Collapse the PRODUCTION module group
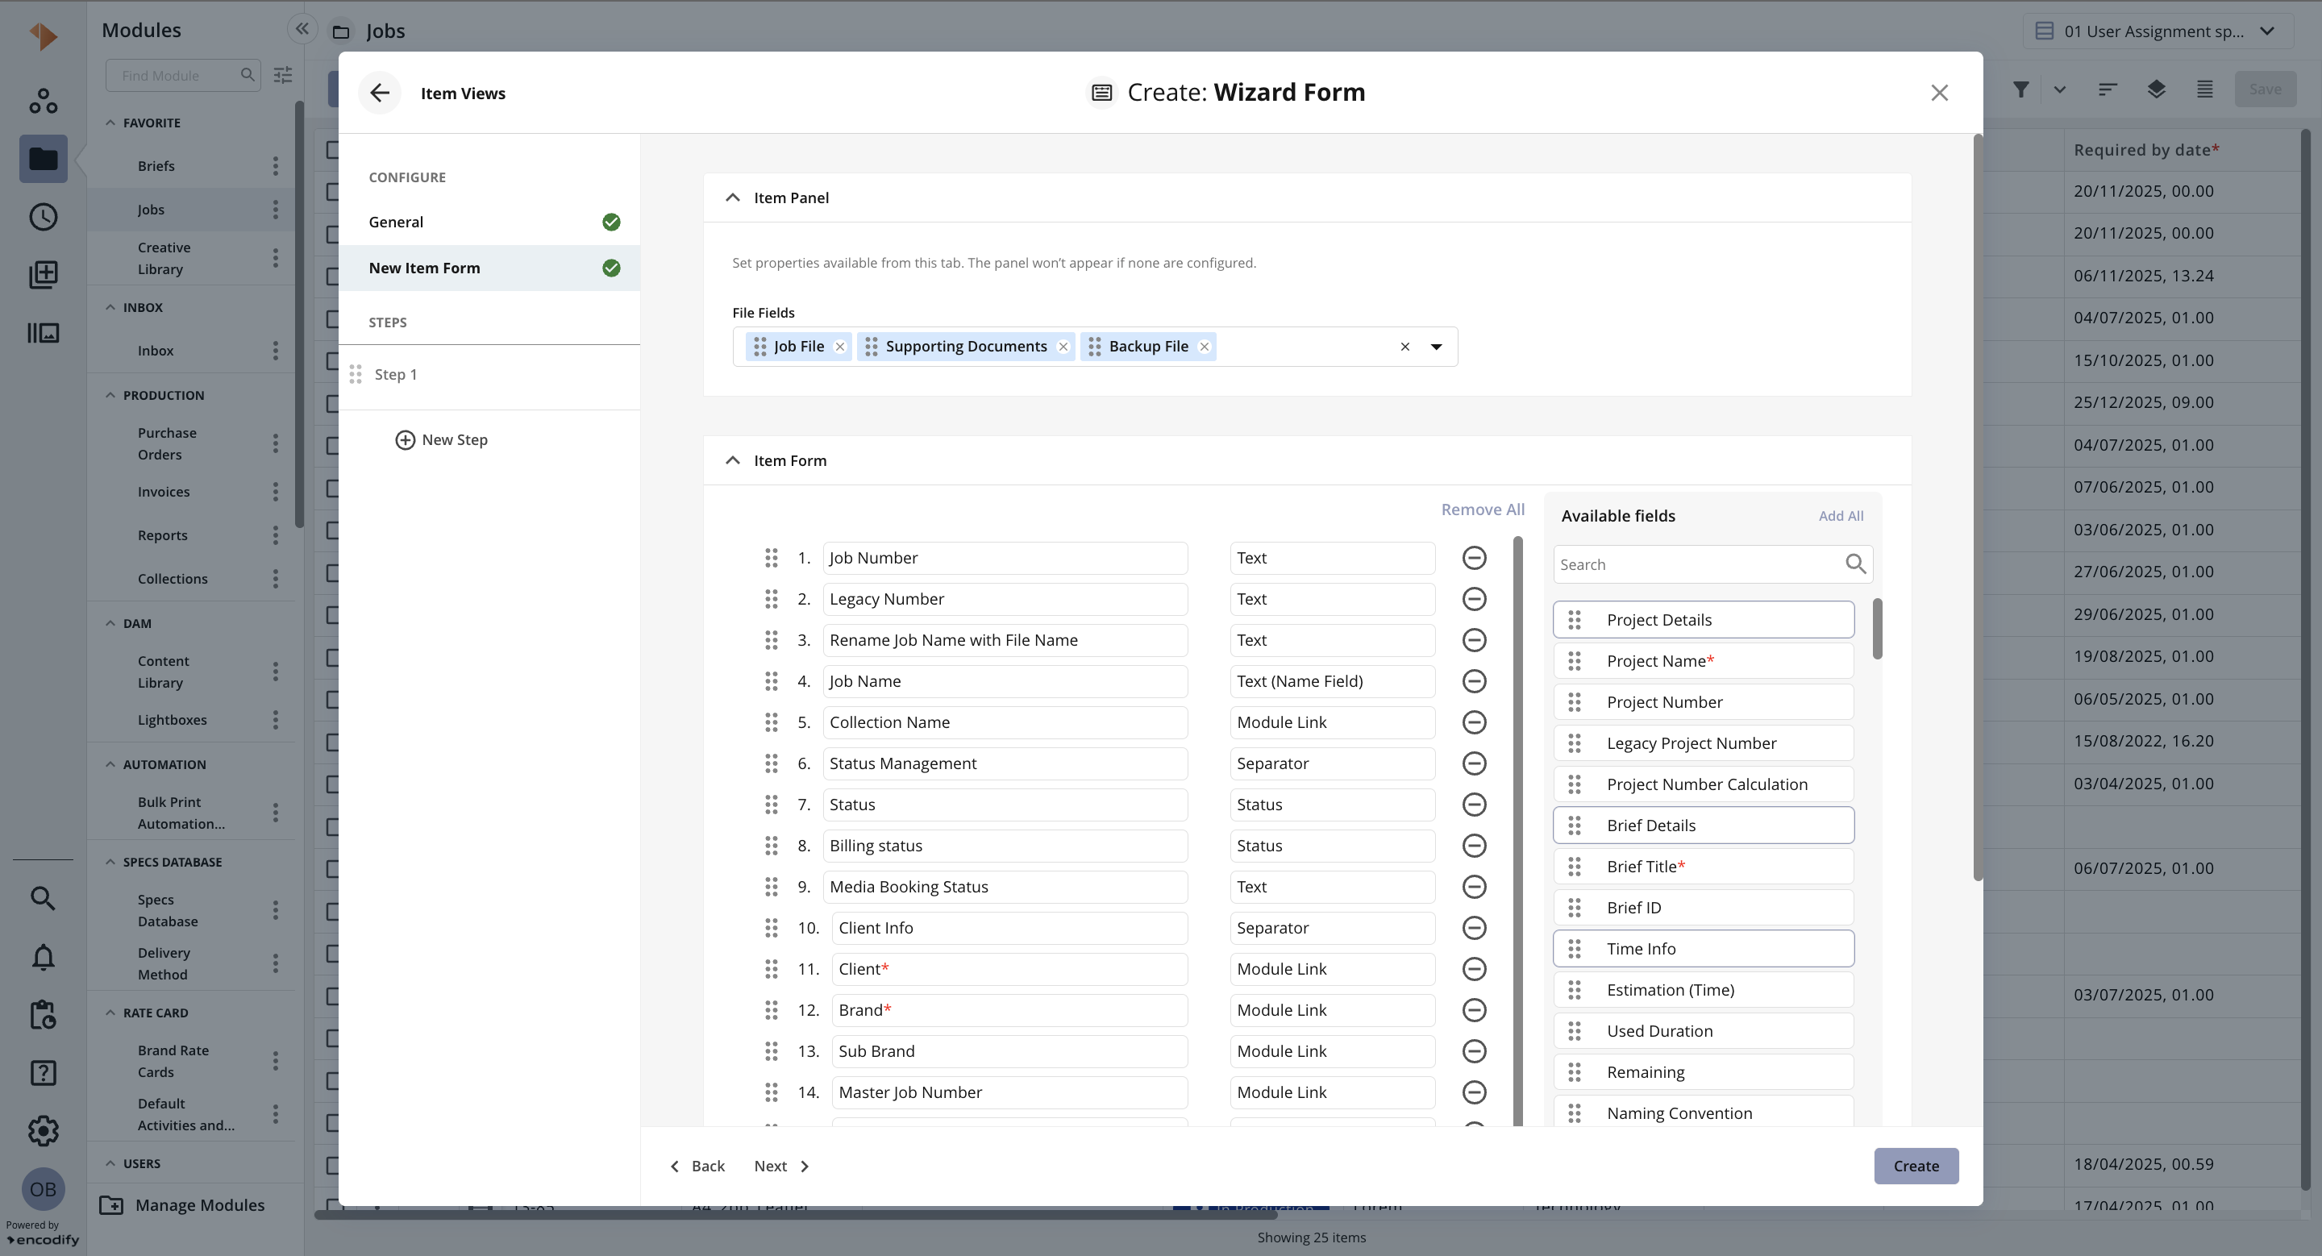 [x=110, y=396]
